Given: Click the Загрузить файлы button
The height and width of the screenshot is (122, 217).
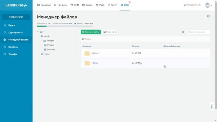Looking at the screenshot, I should coord(91,32).
